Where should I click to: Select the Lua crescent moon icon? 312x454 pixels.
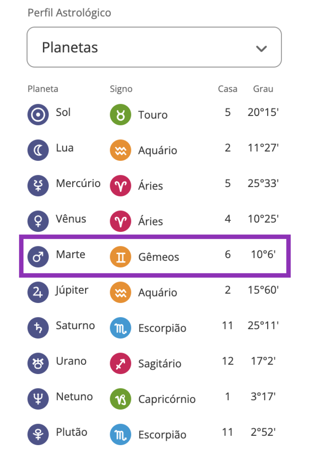click(37, 150)
